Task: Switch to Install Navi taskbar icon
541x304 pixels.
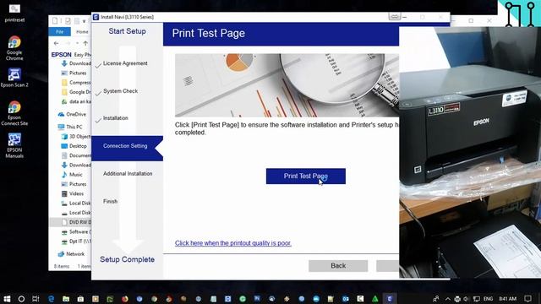Action: 390,299
